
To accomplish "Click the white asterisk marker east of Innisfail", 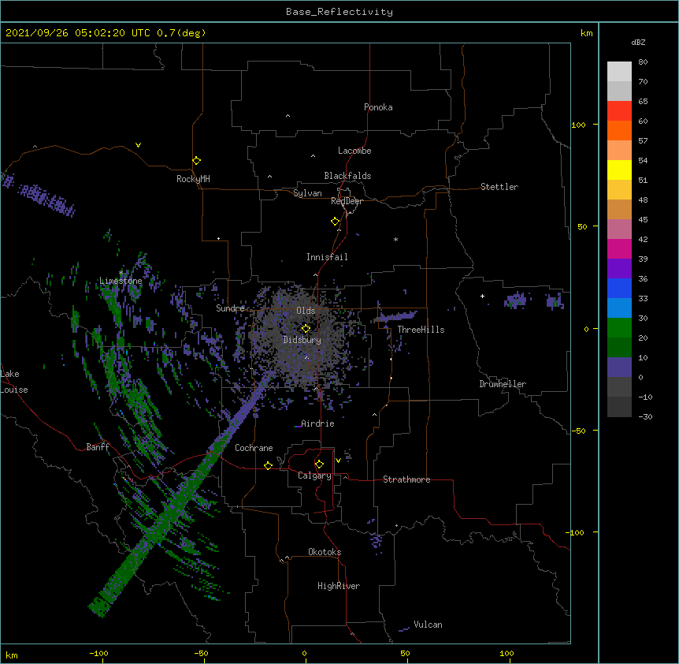I will (x=395, y=239).
